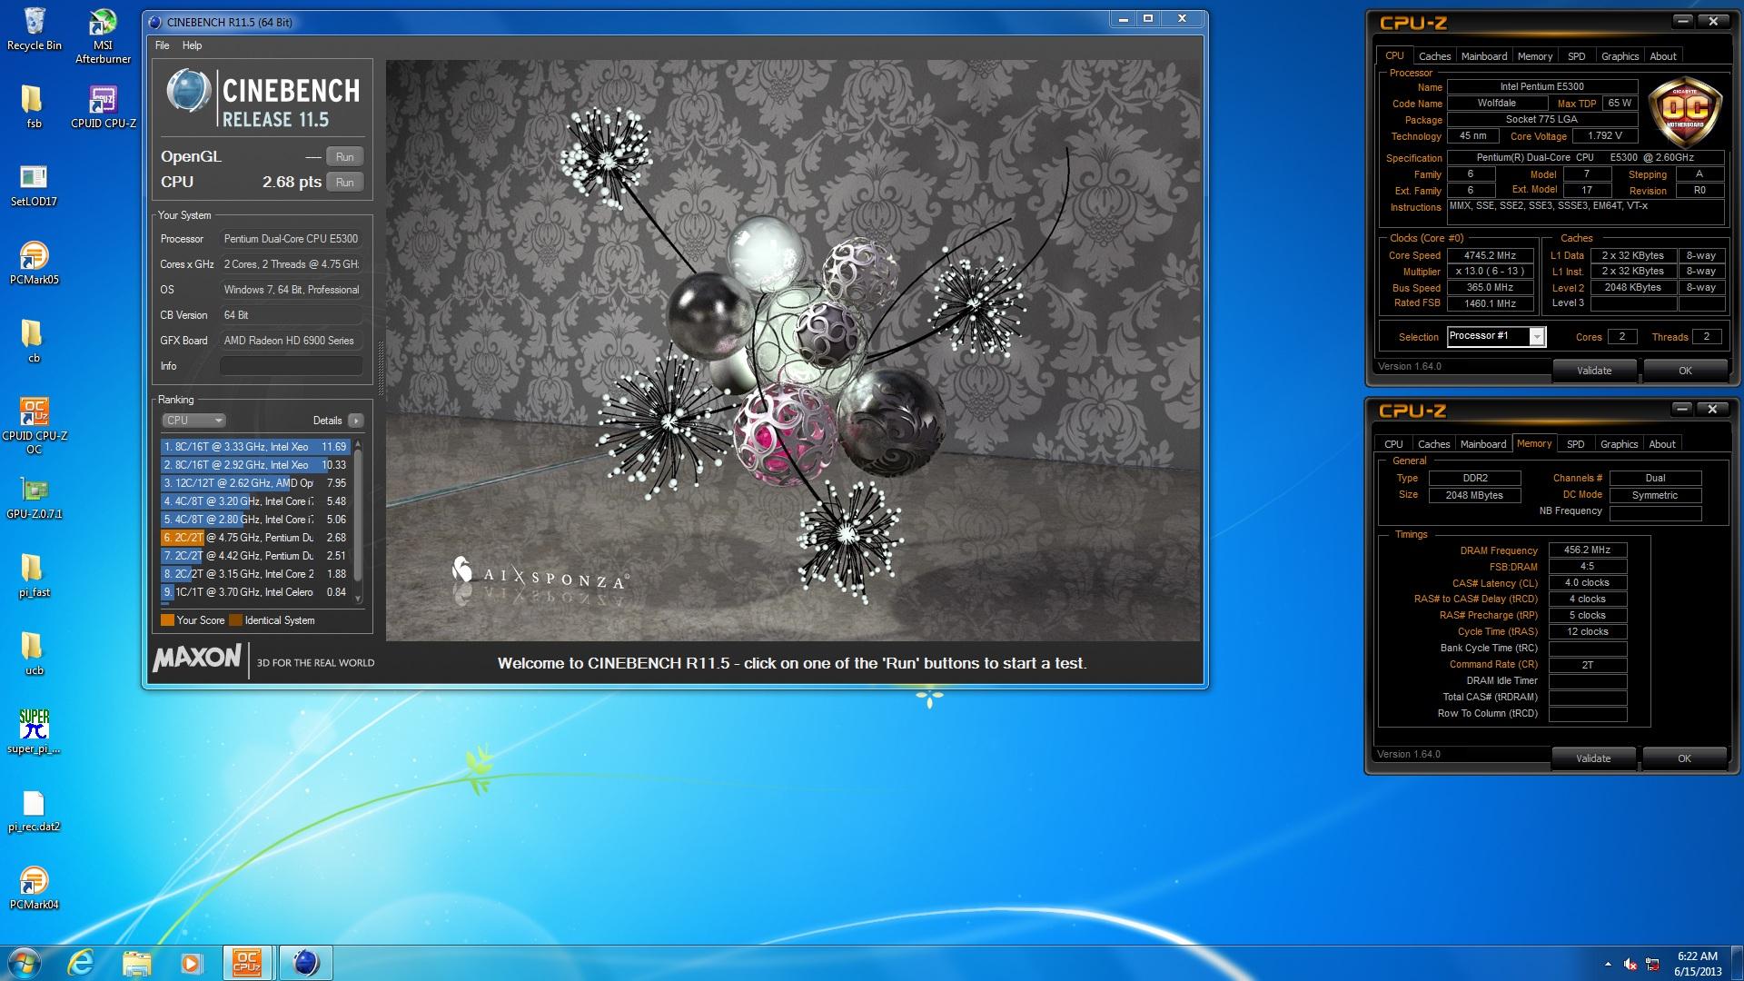Image resolution: width=1744 pixels, height=981 pixels.
Task: Click the network tray icon
Action: click(x=1653, y=964)
